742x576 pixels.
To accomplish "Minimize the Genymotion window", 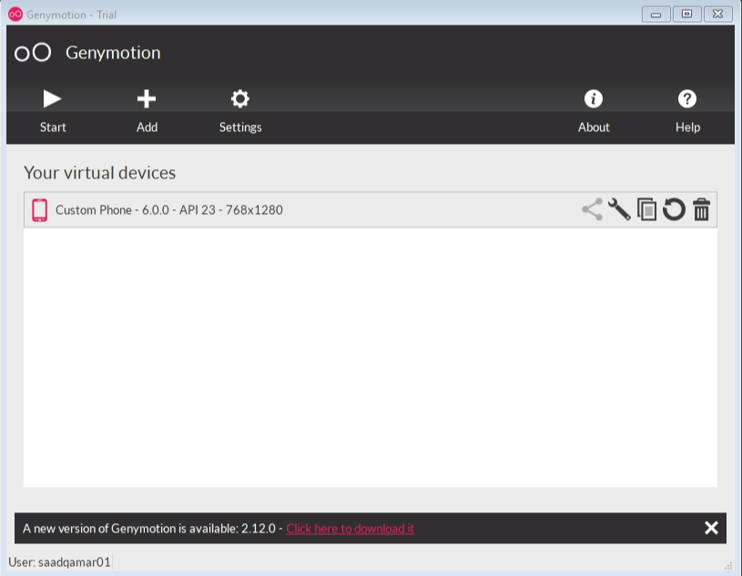I will (x=656, y=15).
